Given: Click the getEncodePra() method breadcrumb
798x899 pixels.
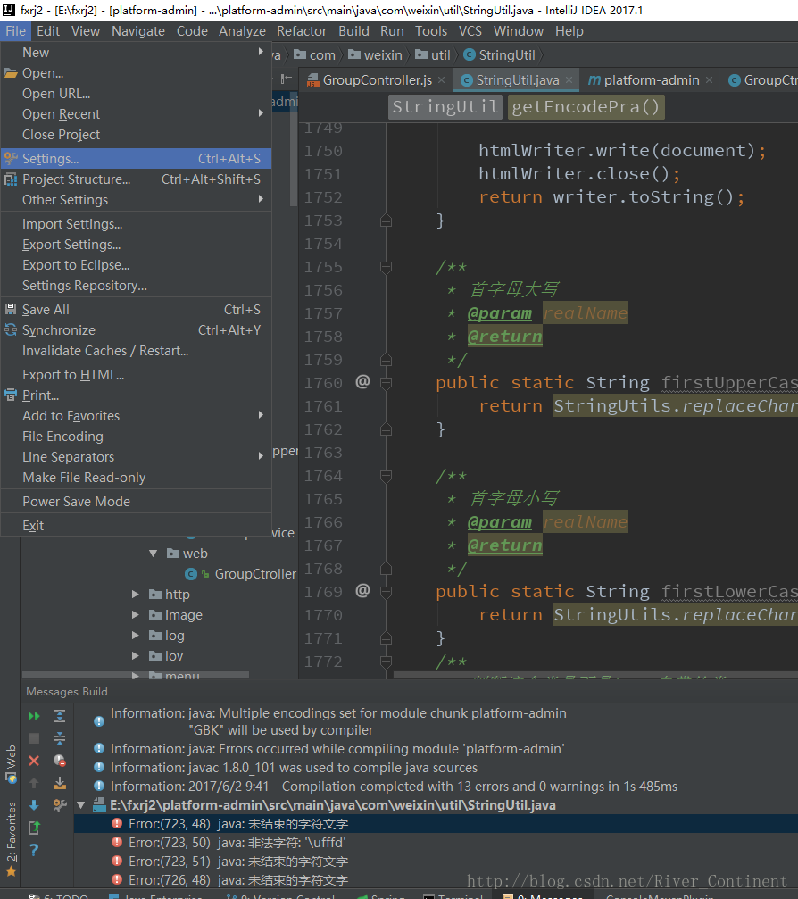Looking at the screenshot, I should tap(586, 106).
